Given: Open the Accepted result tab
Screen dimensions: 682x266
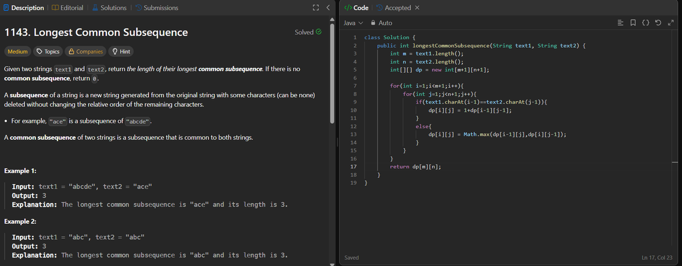Looking at the screenshot, I should [x=394, y=8].
